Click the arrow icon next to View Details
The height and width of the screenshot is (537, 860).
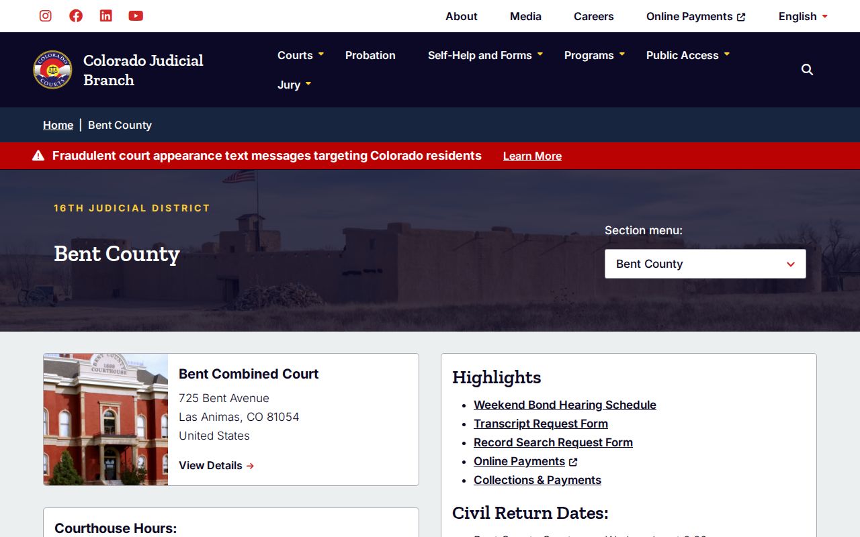[x=250, y=466]
